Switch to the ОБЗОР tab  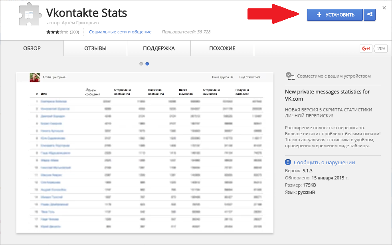32,49
